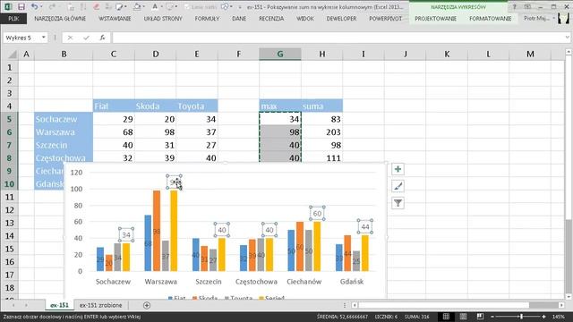Click the zoom slider handle
The image size is (573, 322).
521,317
